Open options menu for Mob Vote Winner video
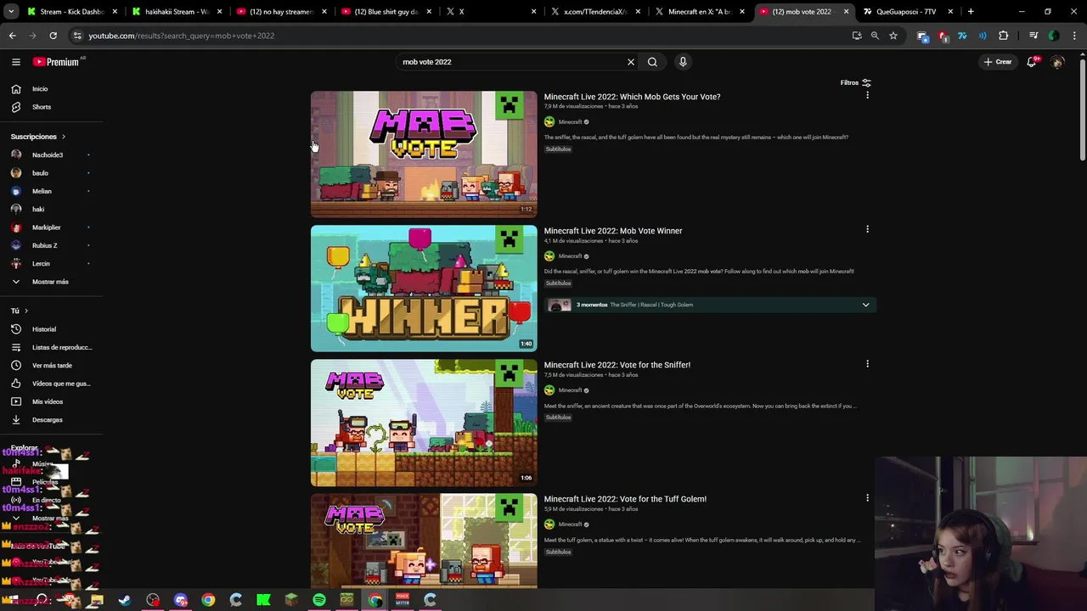 point(867,229)
